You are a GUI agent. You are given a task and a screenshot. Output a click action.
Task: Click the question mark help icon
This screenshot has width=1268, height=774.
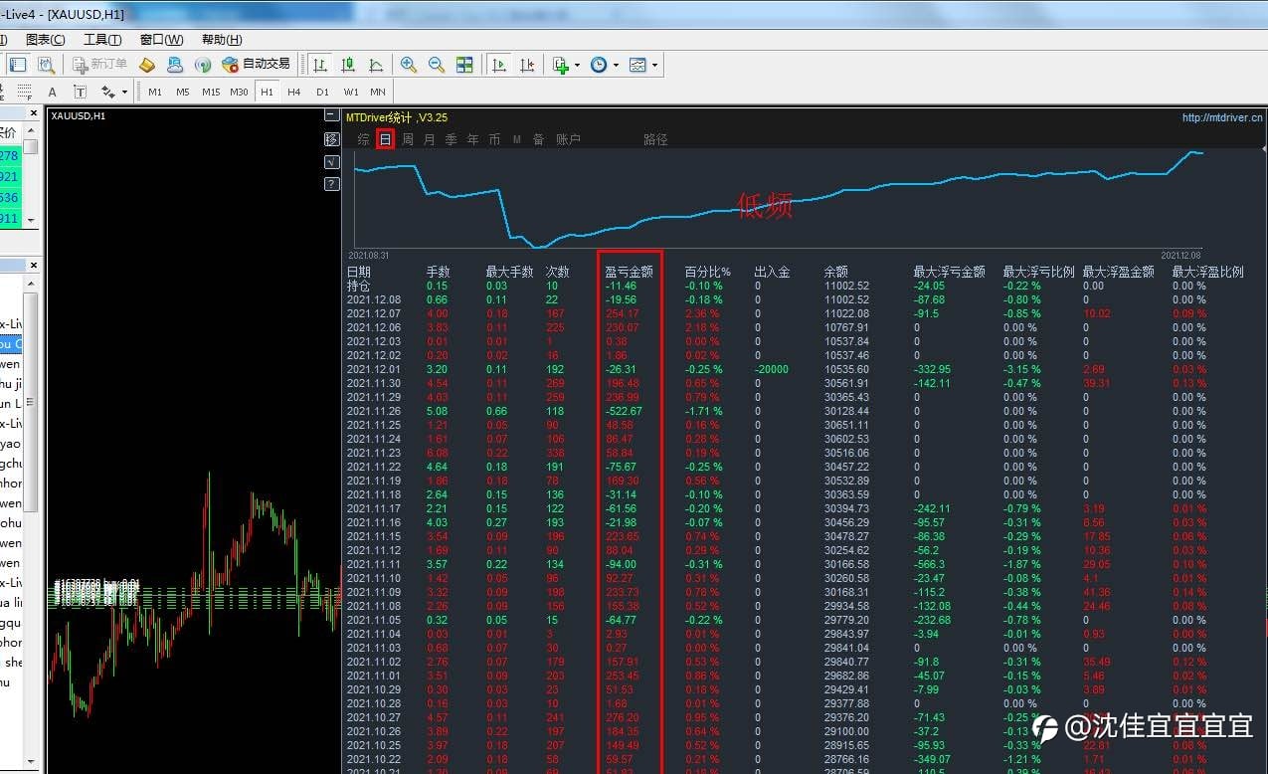tap(332, 183)
